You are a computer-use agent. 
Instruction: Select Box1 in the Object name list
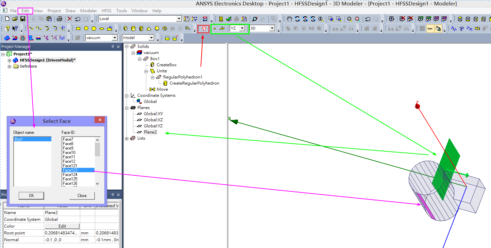(32, 139)
